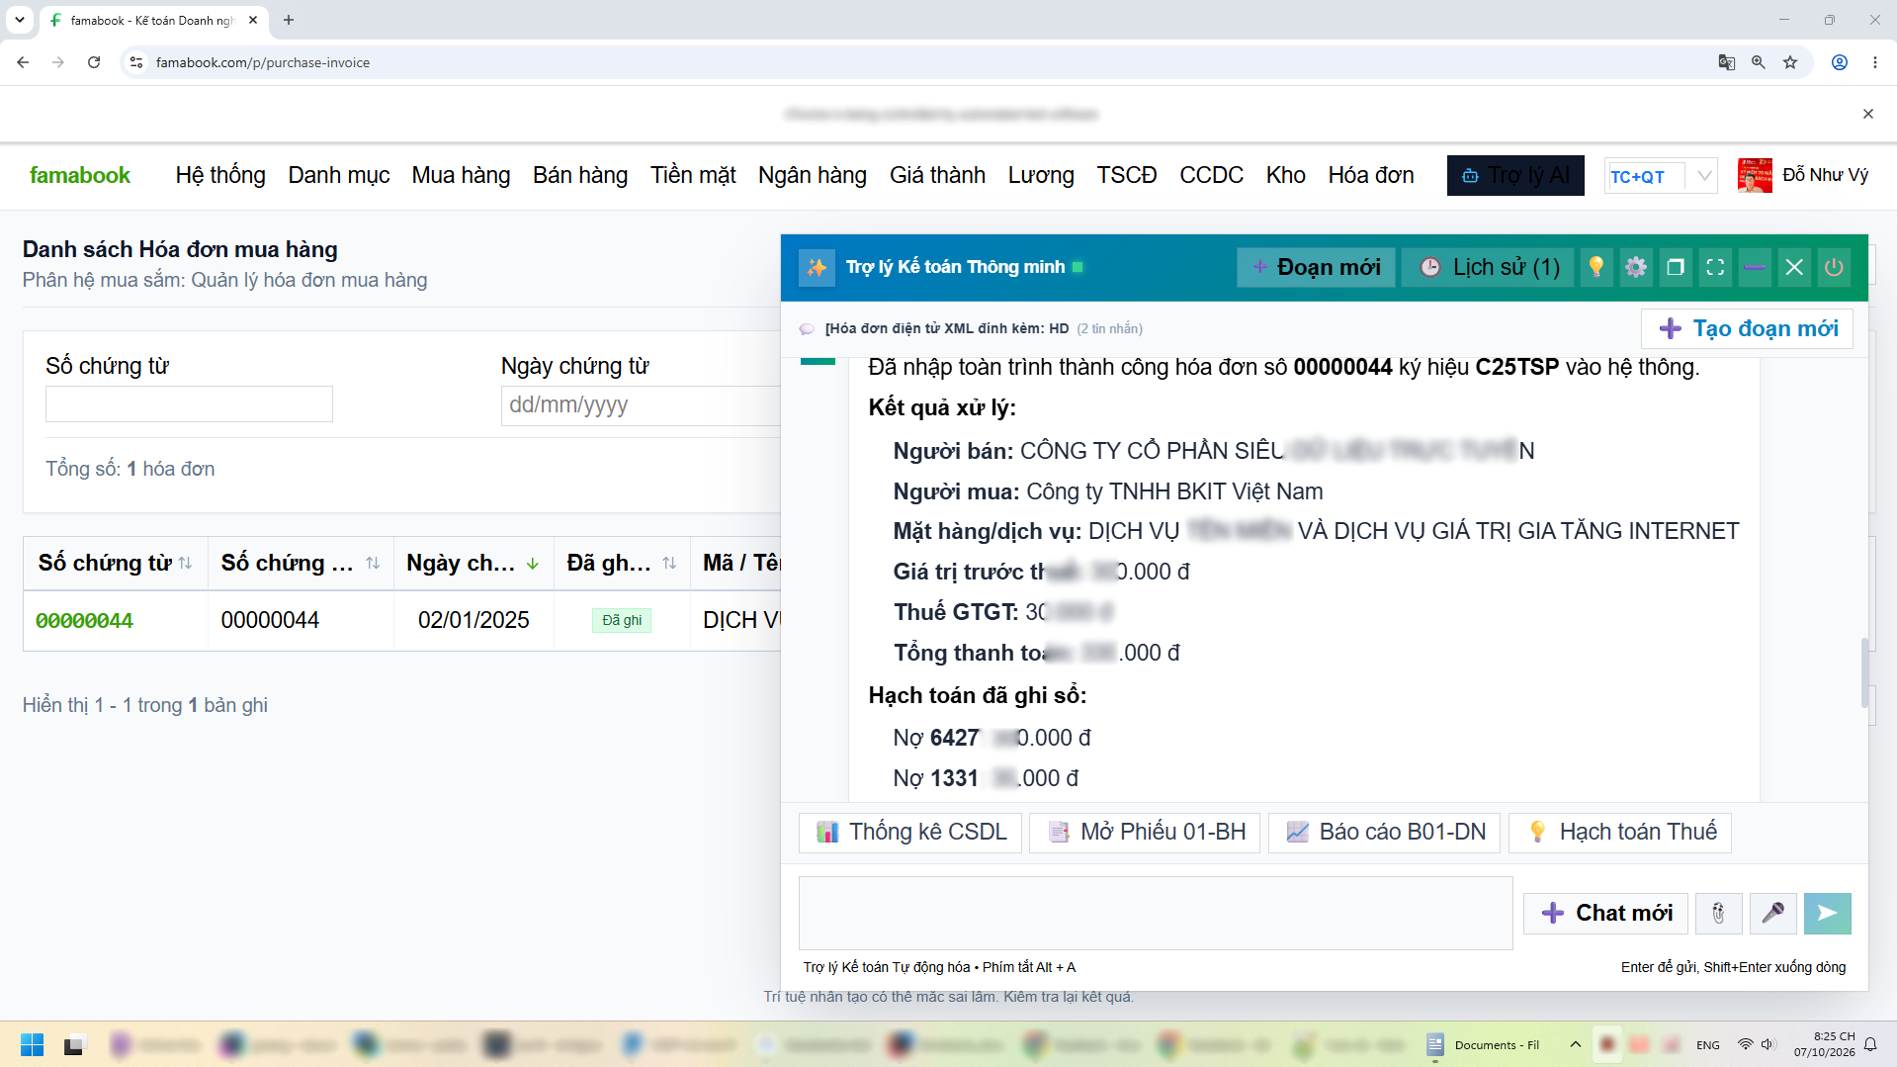Viewport: 1897px width, 1067px height.
Task: Open Chrome translate page icon
Action: pyautogui.click(x=1726, y=62)
